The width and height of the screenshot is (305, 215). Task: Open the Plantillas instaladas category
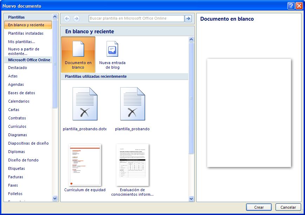pos(26,34)
